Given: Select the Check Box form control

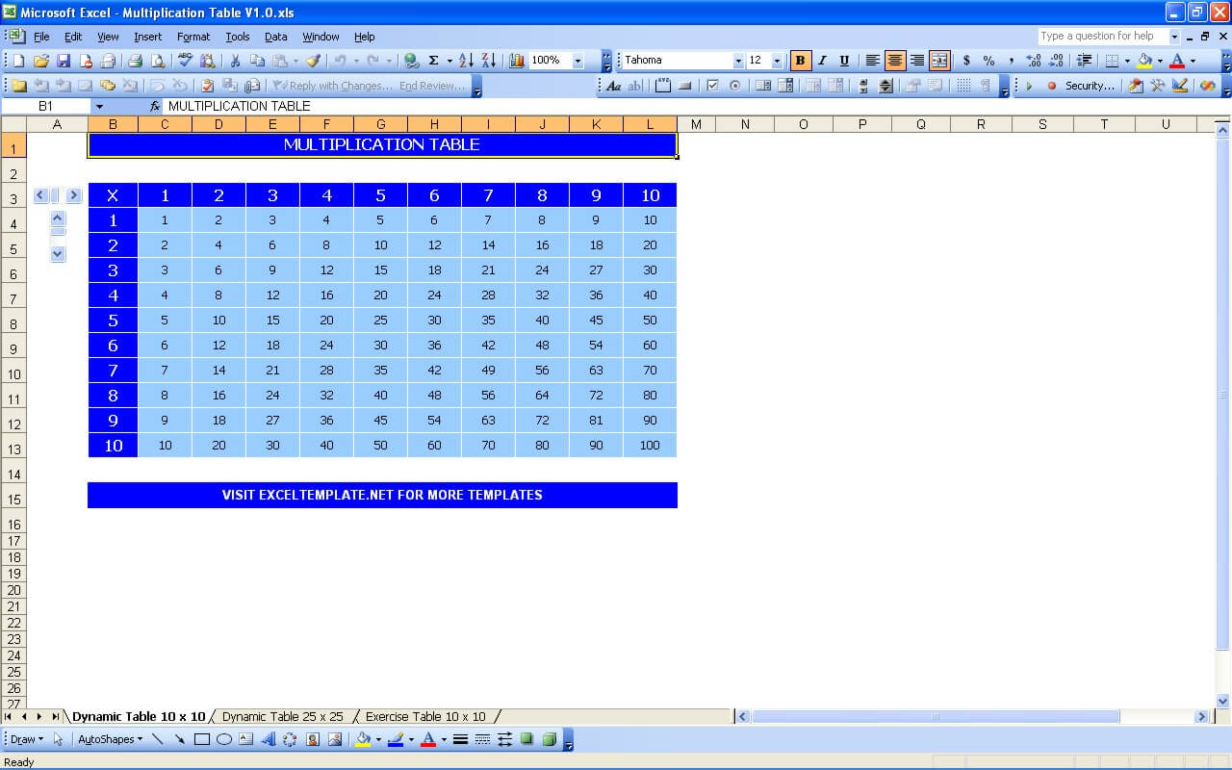Looking at the screenshot, I should [712, 86].
